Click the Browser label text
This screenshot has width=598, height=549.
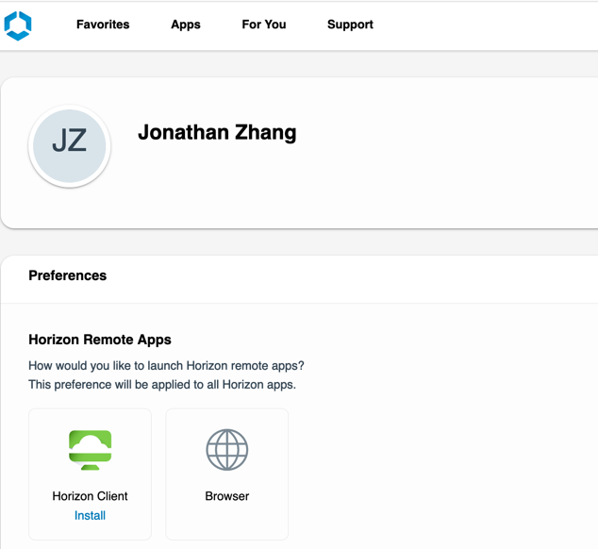[x=227, y=496]
